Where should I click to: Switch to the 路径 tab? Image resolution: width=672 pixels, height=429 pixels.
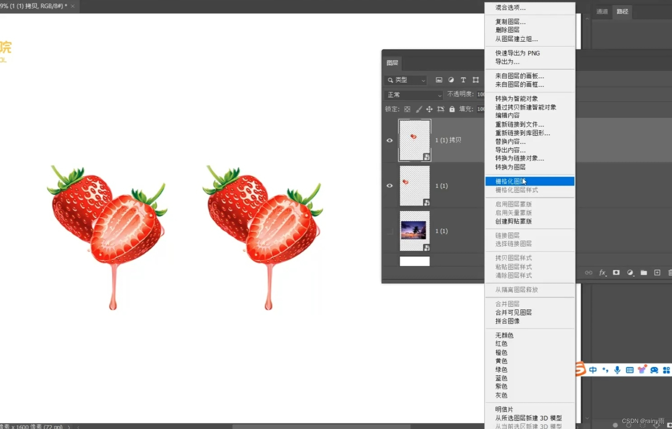point(622,12)
